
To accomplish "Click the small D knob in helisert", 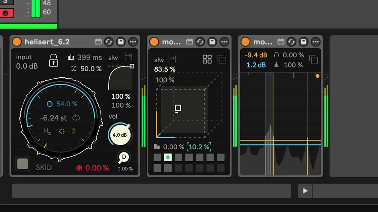I will (124, 157).
